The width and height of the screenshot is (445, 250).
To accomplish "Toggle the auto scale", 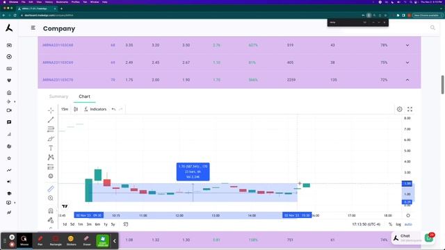I will point(408,224).
